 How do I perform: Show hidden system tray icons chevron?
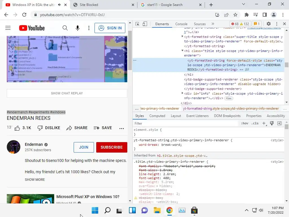click(246, 210)
